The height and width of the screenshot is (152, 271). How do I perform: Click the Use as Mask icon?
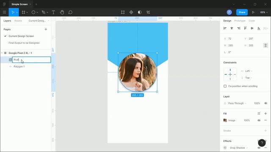[140, 12]
